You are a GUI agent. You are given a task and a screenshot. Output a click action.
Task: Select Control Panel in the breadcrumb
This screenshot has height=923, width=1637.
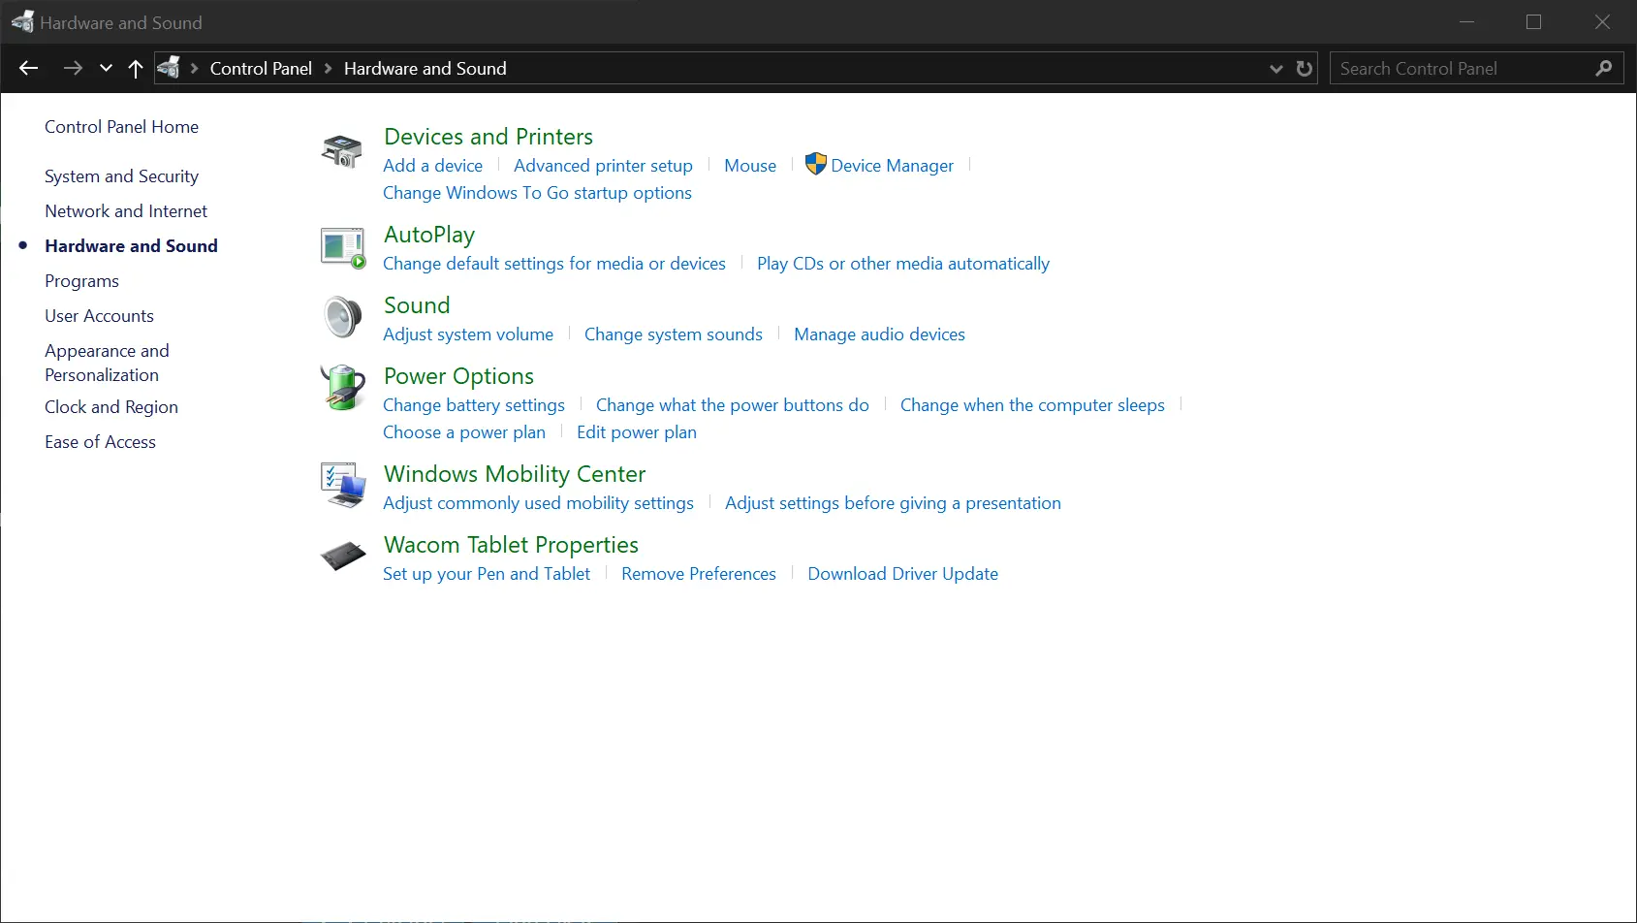[261, 69]
